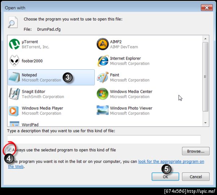The image size is (217, 195).
Task: Choose the AIMP2 player icon
Action: pyautogui.click(x=102, y=44)
